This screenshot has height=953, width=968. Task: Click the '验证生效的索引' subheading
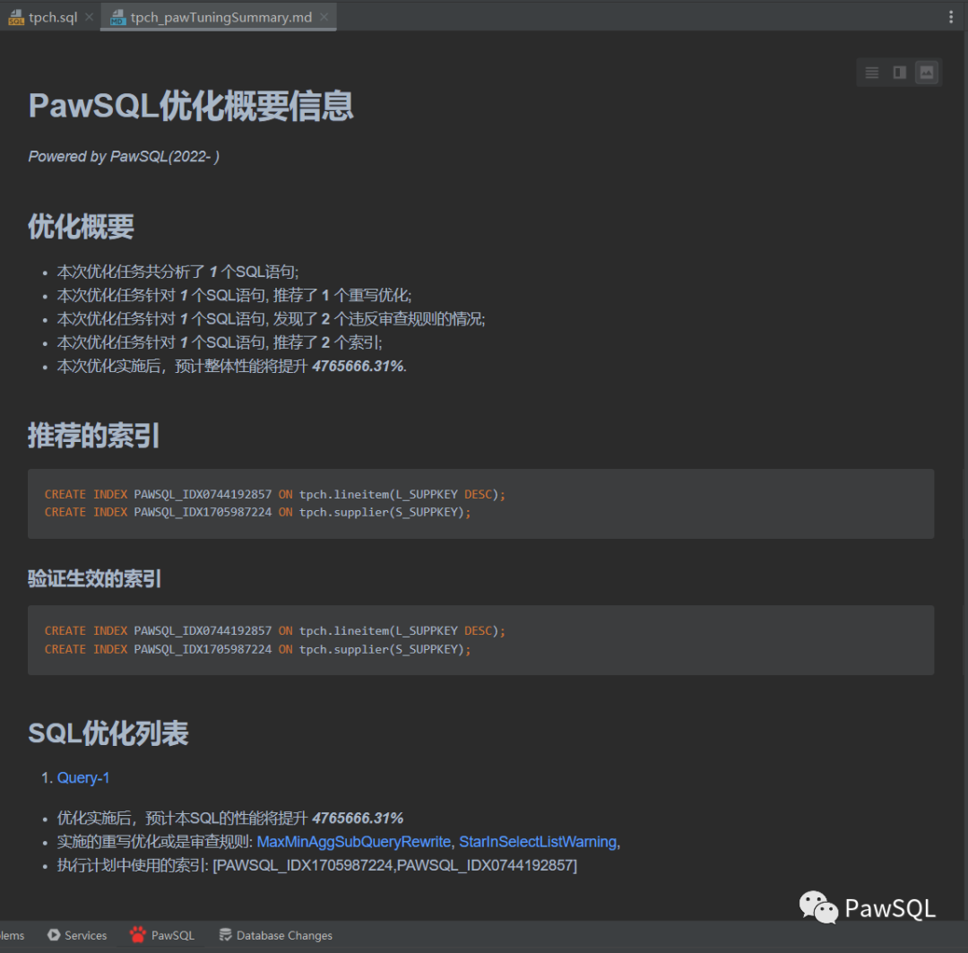point(94,579)
